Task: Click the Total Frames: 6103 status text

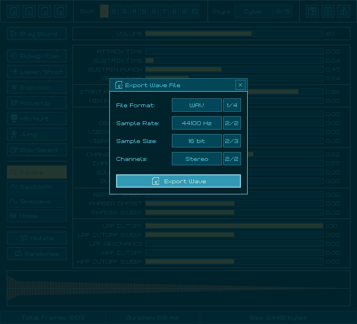Action: tap(53, 317)
